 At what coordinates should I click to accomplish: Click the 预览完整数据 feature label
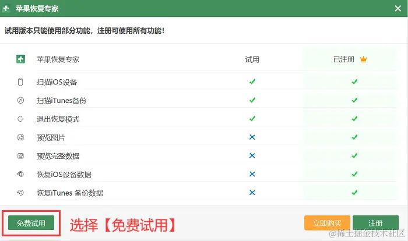[58, 156]
